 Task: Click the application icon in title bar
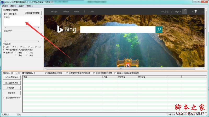click(2, 2)
